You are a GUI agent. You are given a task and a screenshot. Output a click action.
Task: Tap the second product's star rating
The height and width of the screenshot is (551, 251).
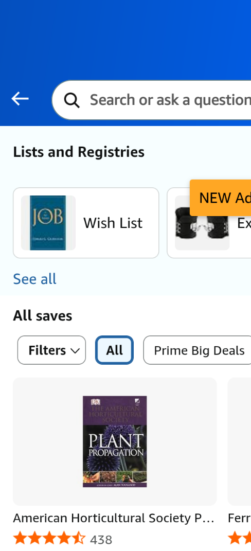coord(239,538)
